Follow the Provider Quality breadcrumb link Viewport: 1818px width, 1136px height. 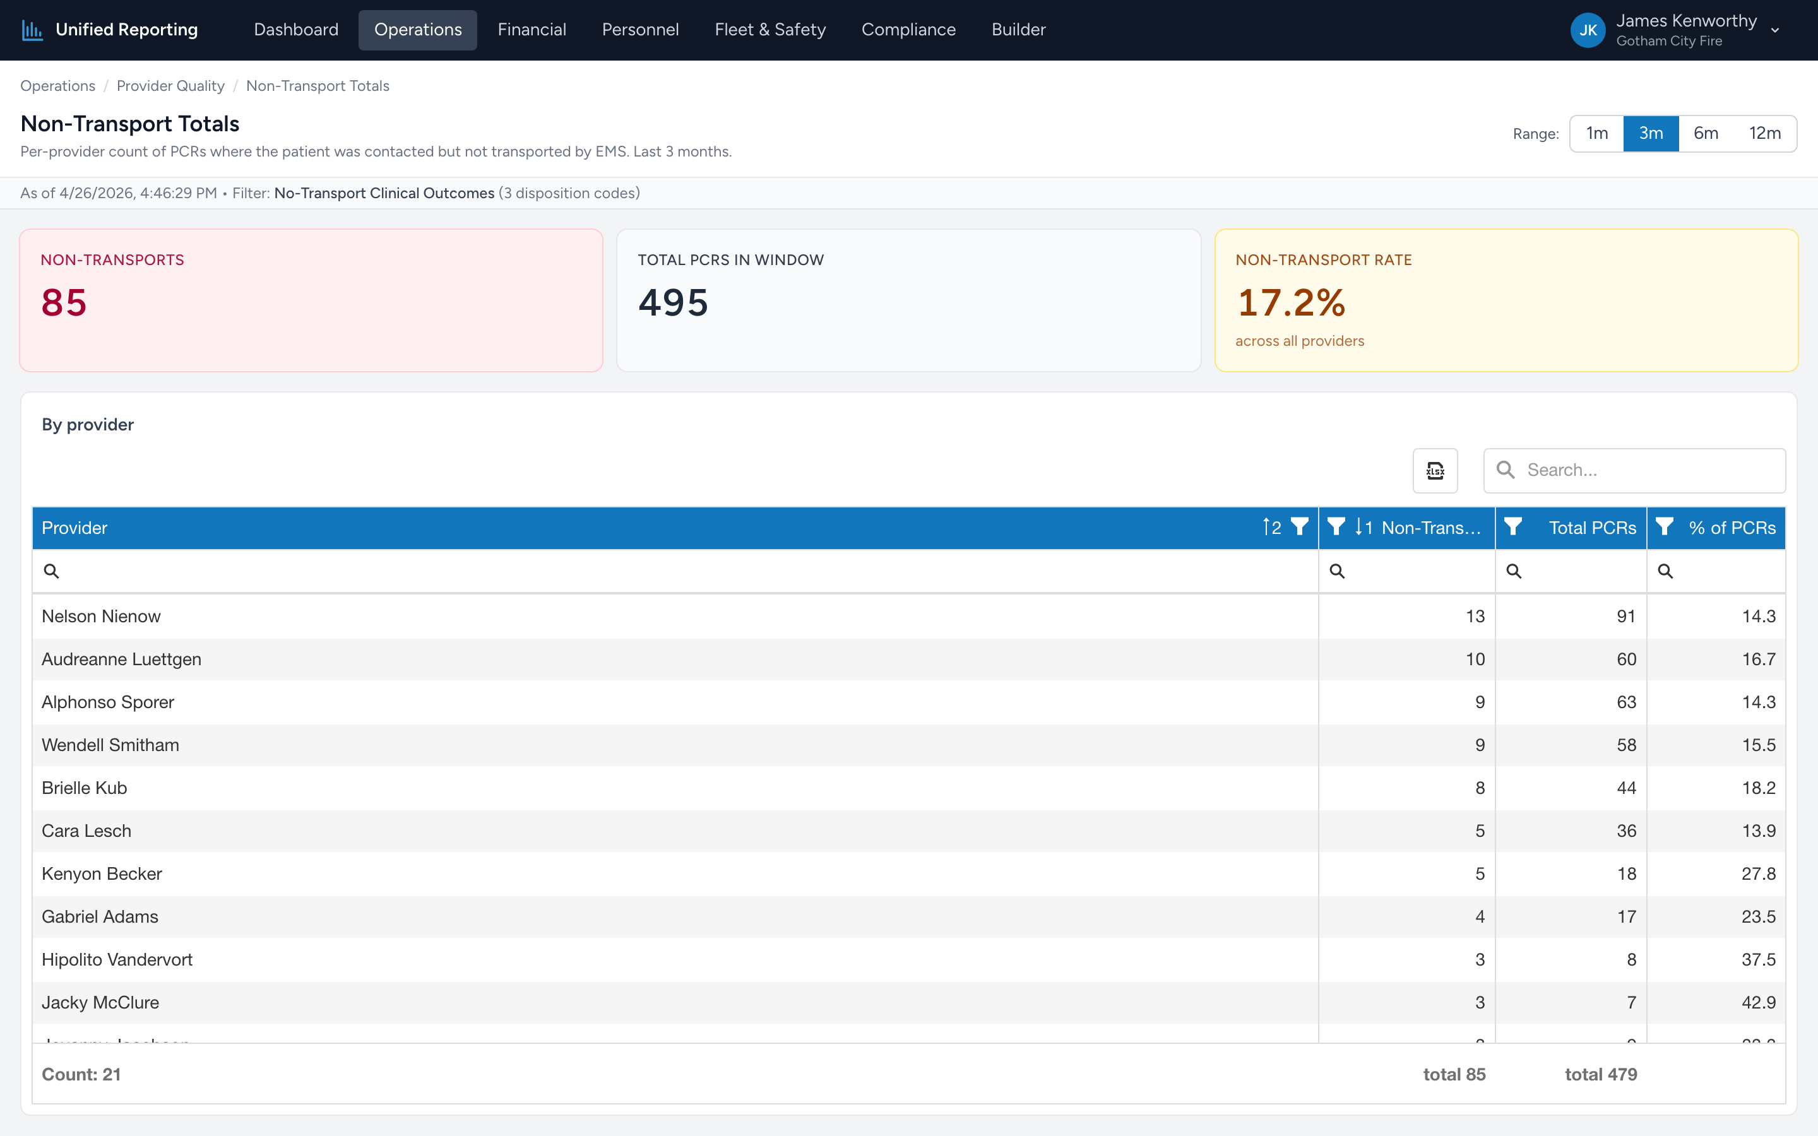pyautogui.click(x=170, y=86)
